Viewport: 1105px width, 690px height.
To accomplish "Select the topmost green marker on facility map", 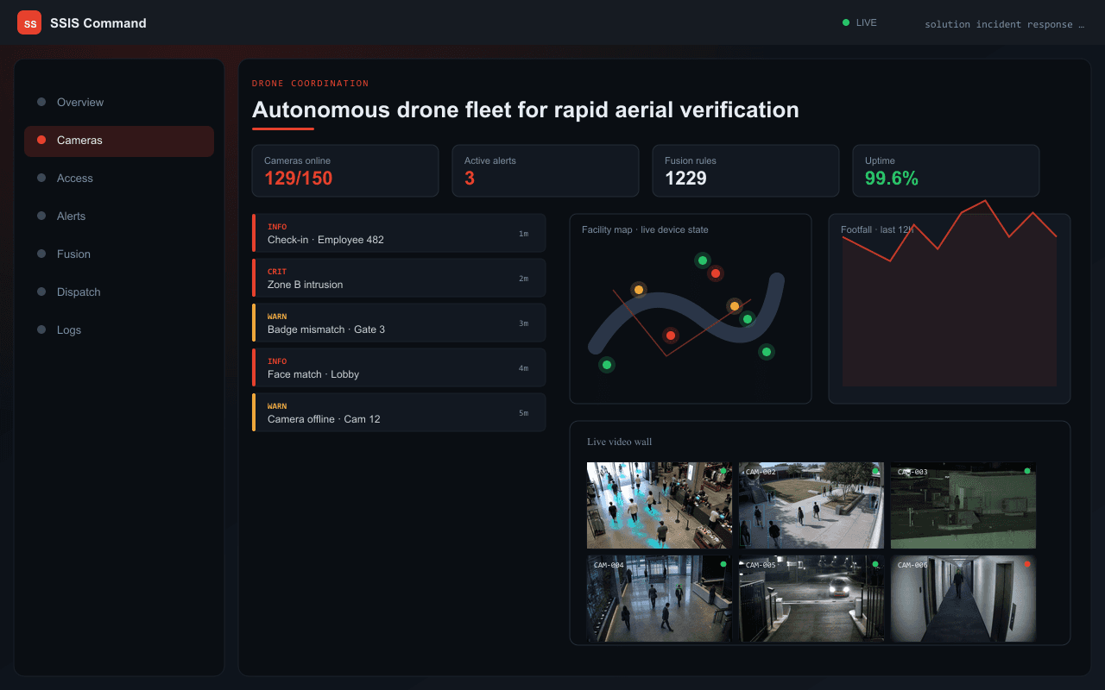I will point(703,260).
